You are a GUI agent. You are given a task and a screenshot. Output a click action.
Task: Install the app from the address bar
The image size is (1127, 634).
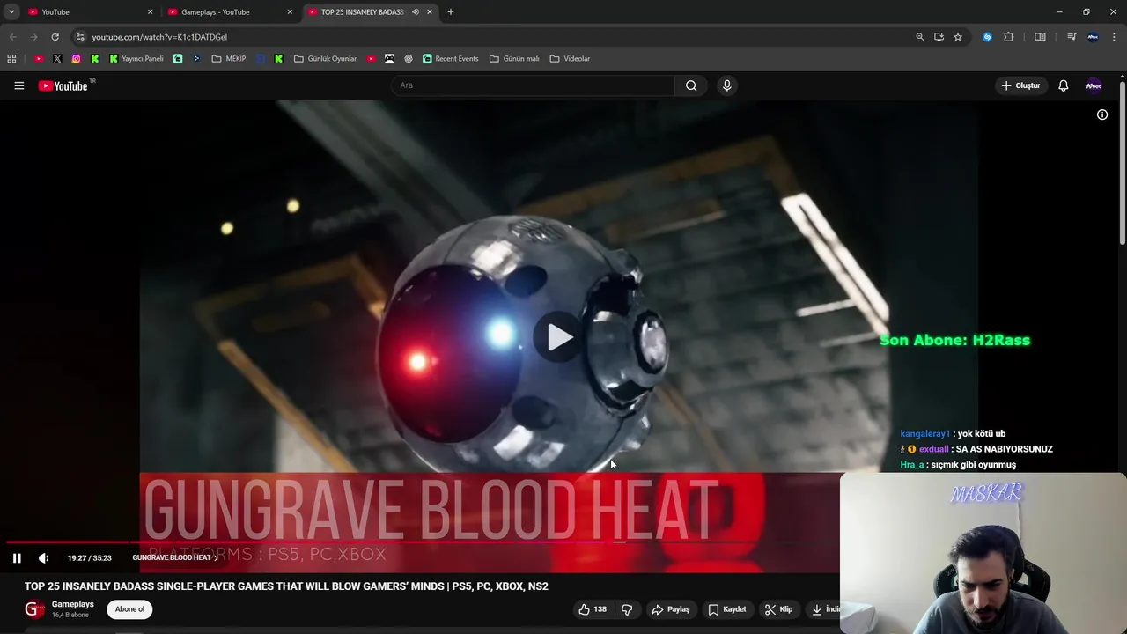[x=939, y=37]
